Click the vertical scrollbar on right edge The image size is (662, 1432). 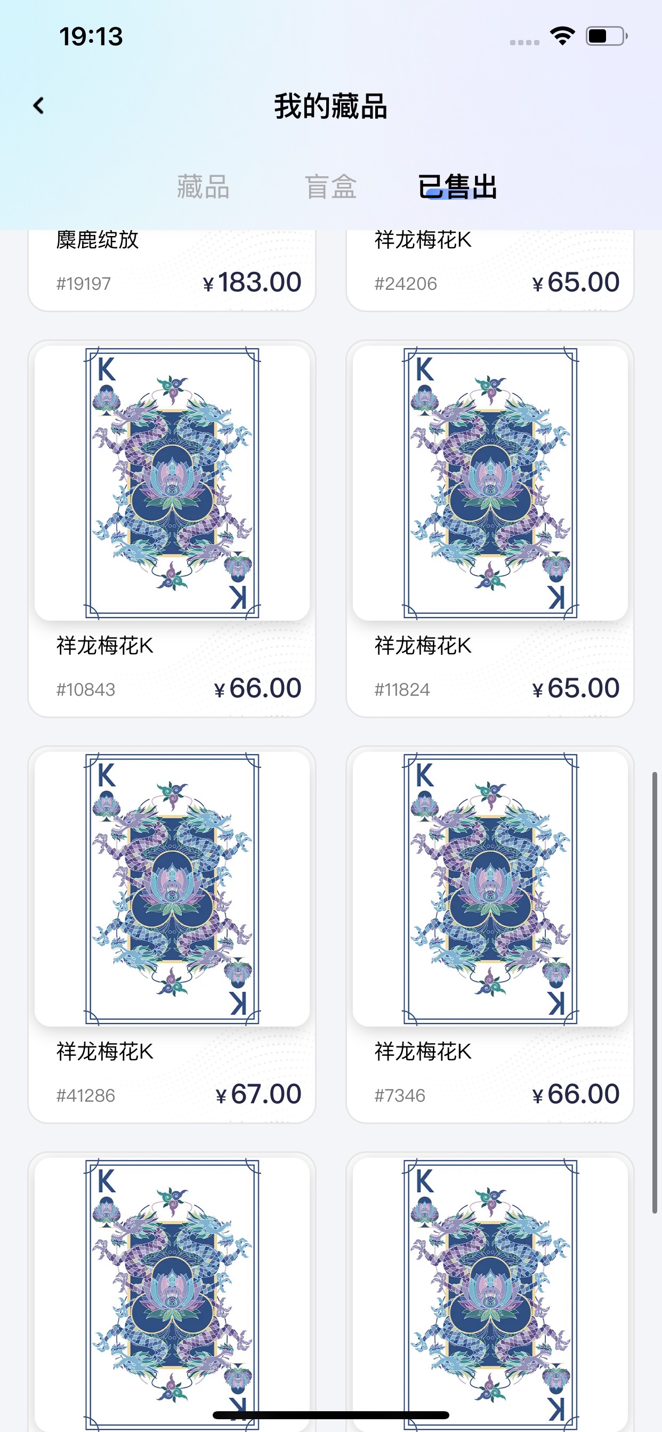[x=655, y=992]
